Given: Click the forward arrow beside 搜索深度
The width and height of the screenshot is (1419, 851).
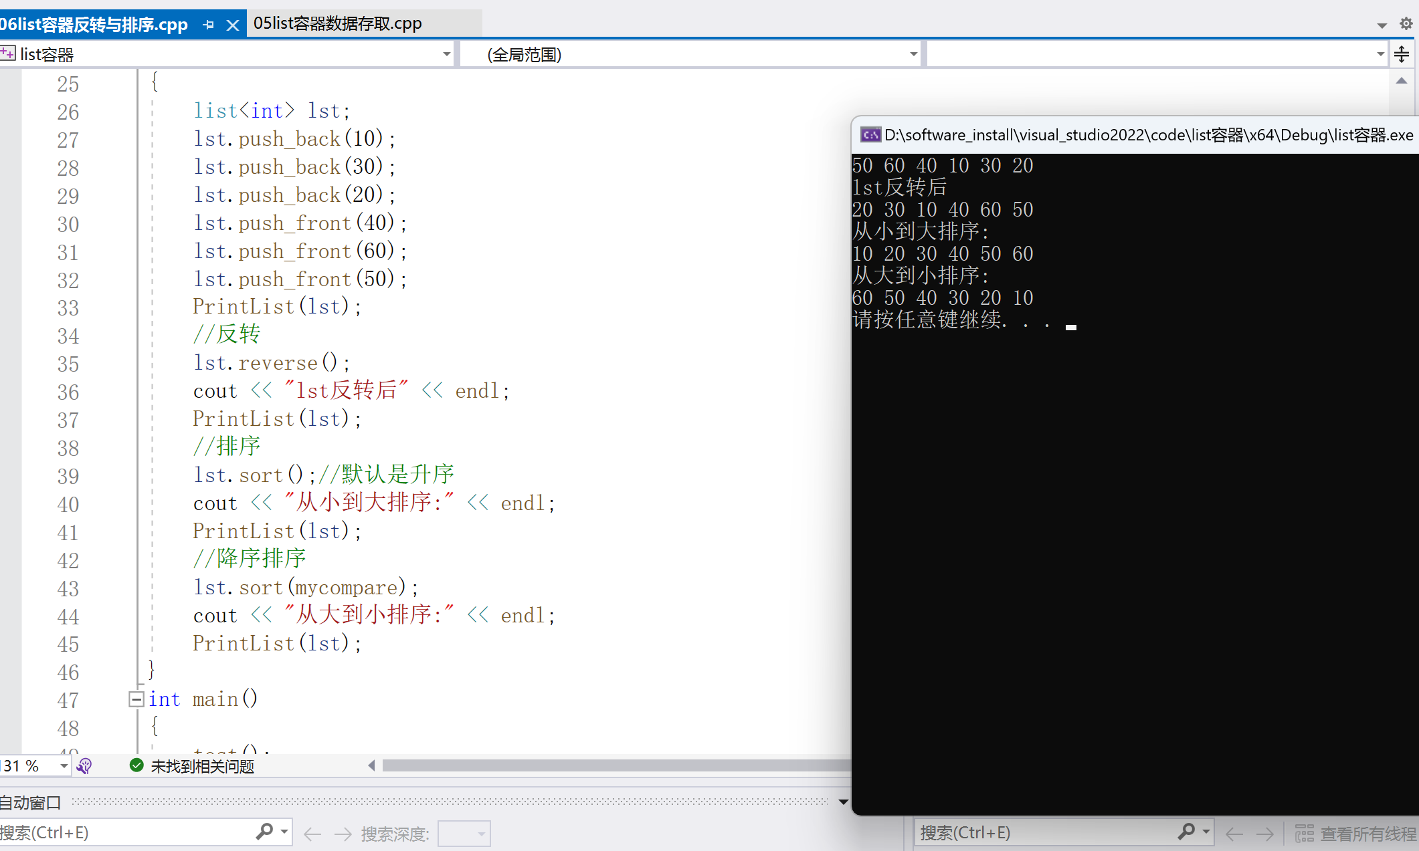Looking at the screenshot, I should click(x=343, y=834).
